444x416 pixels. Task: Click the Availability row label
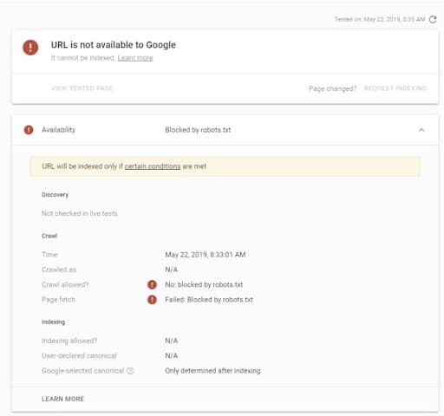58,130
